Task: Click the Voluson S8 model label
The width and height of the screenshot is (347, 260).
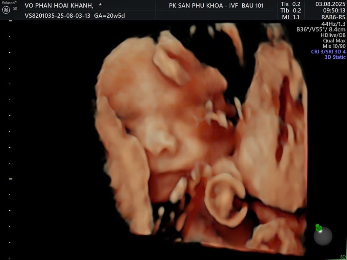Action: coord(9,3)
